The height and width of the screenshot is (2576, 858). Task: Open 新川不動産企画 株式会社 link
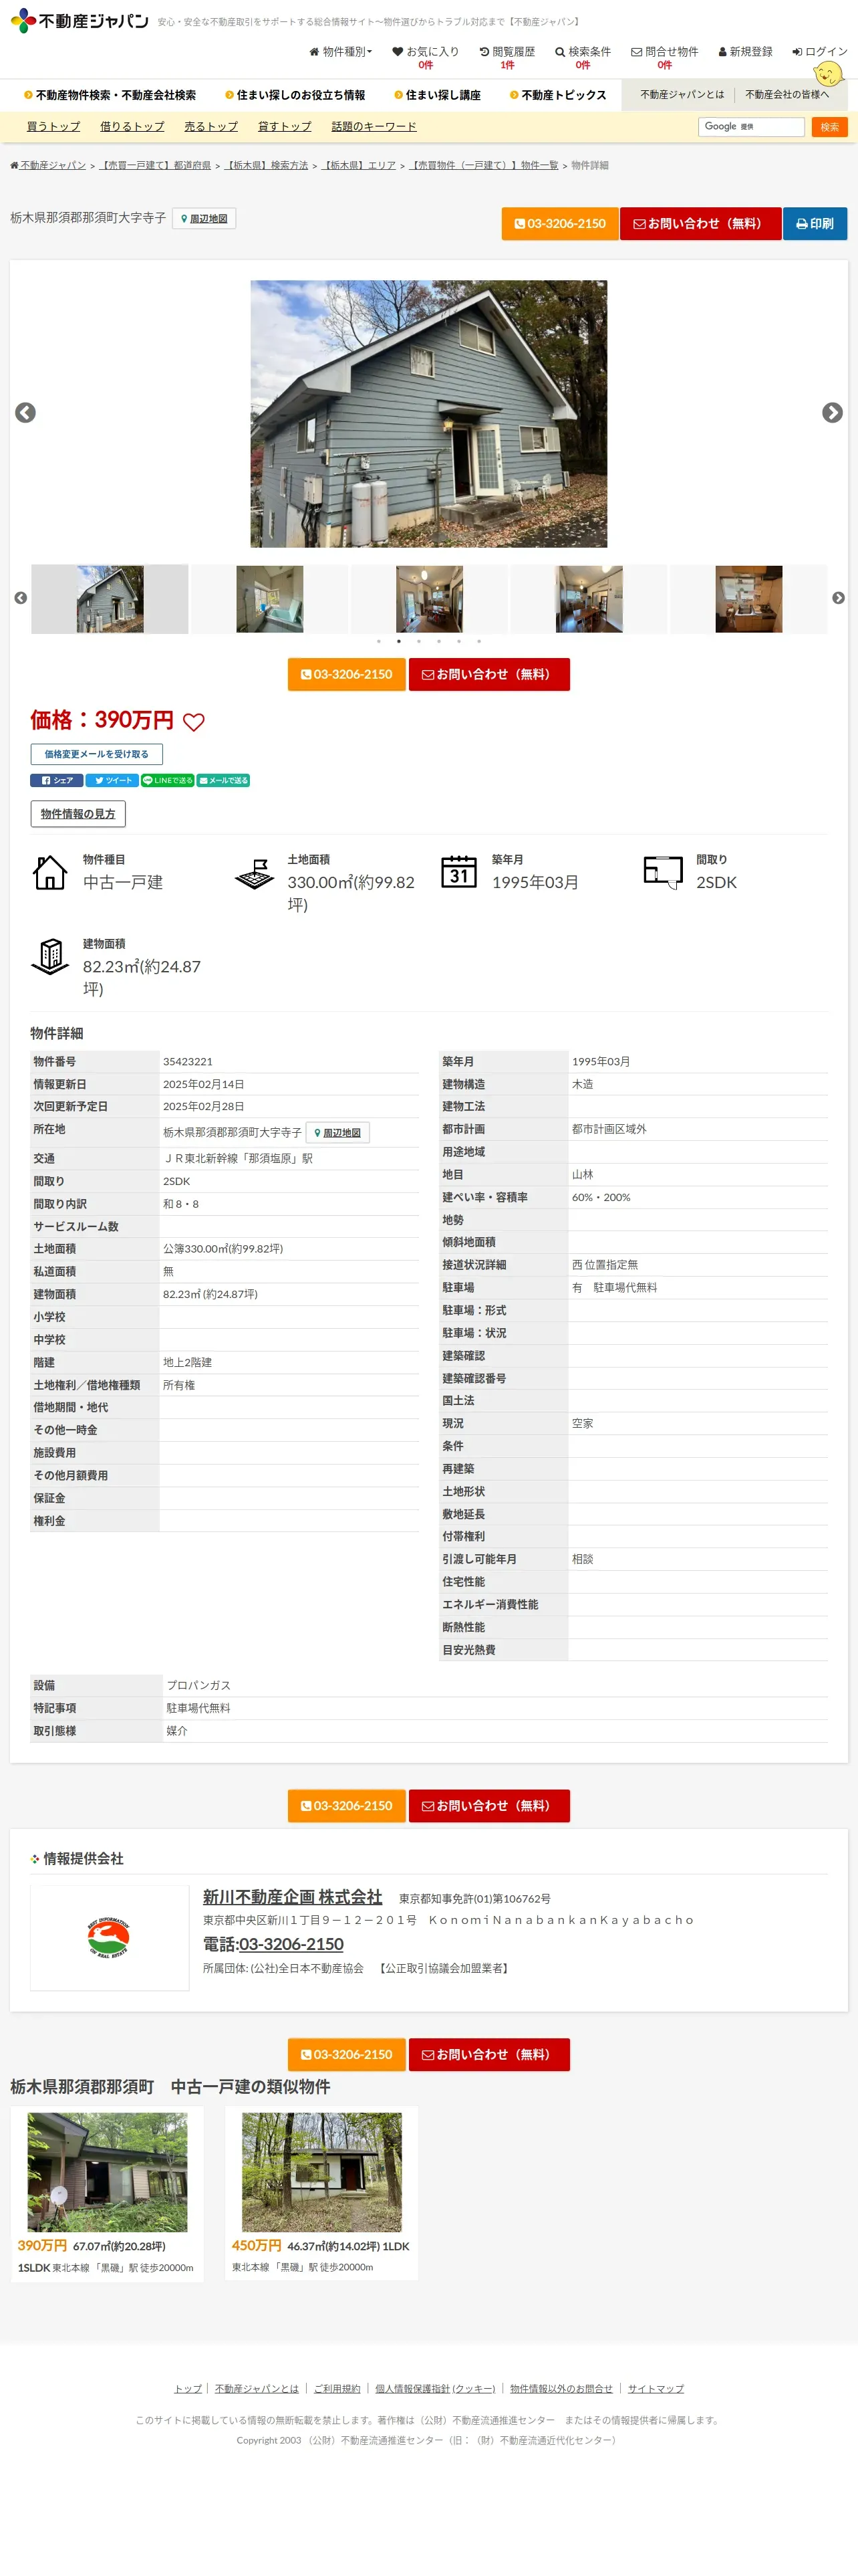[293, 1897]
